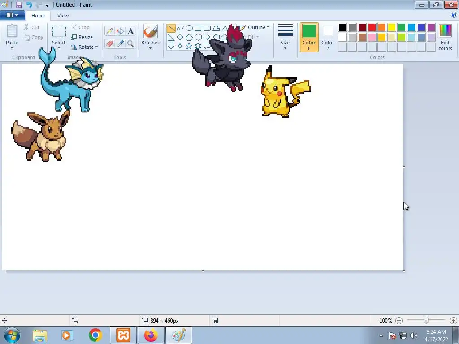
Task: Open Firefox from the taskbar
Action: [151, 335]
